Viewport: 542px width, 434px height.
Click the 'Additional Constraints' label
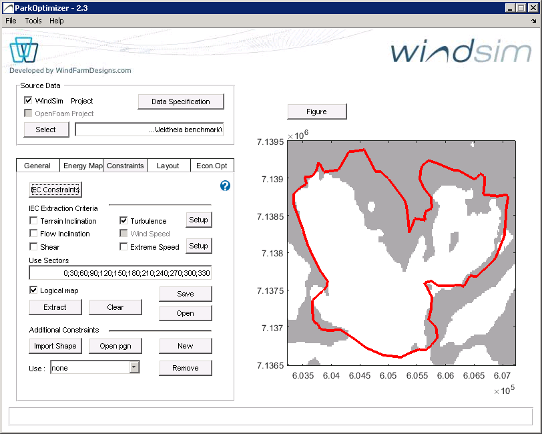click(64, 330)
